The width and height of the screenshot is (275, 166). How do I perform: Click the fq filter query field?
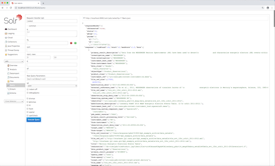pyautogui.click(x=48, y=43)
